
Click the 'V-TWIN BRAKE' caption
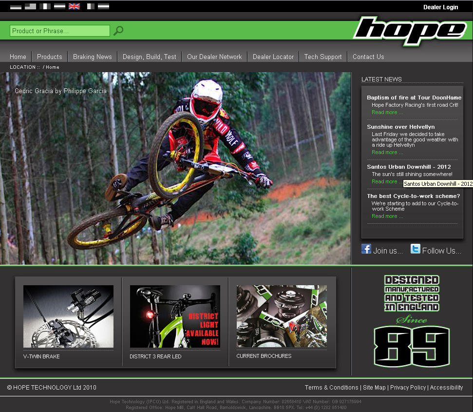point(41,356)
